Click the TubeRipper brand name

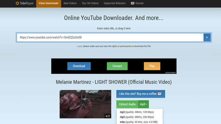click(x=27, y=3)
